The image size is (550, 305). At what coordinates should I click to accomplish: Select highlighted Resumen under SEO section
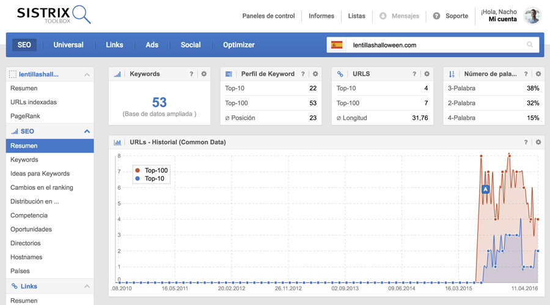click(x=50, y=146)
